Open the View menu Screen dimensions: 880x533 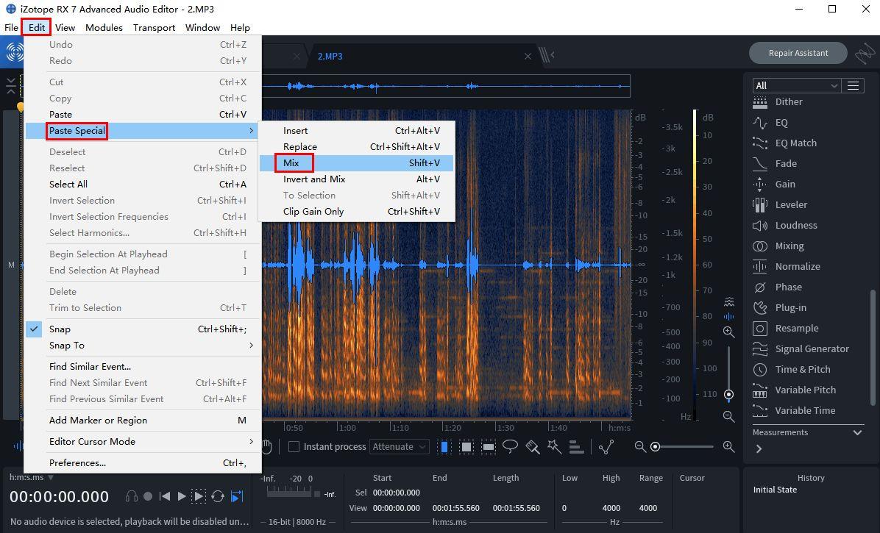pyautogui.click(x=65, y=27)
